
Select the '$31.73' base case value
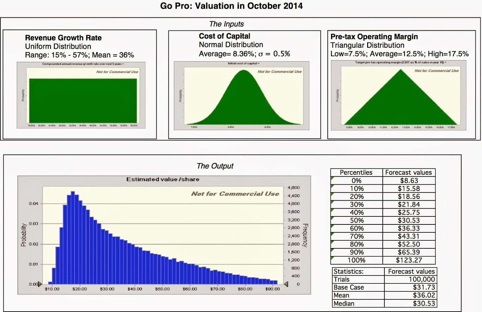click(410, 287)
